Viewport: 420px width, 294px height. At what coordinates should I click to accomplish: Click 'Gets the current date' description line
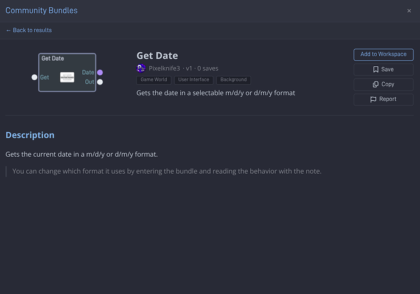click(x=82, y=154)
